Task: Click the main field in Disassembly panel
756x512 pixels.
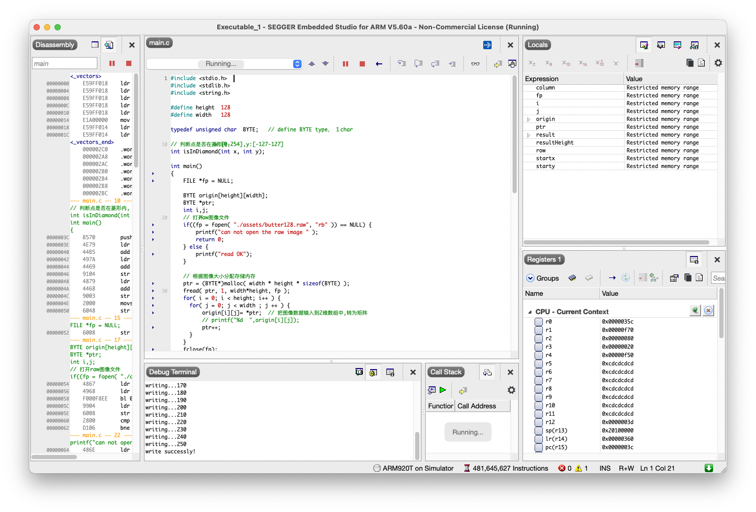Action: point(64,64)
